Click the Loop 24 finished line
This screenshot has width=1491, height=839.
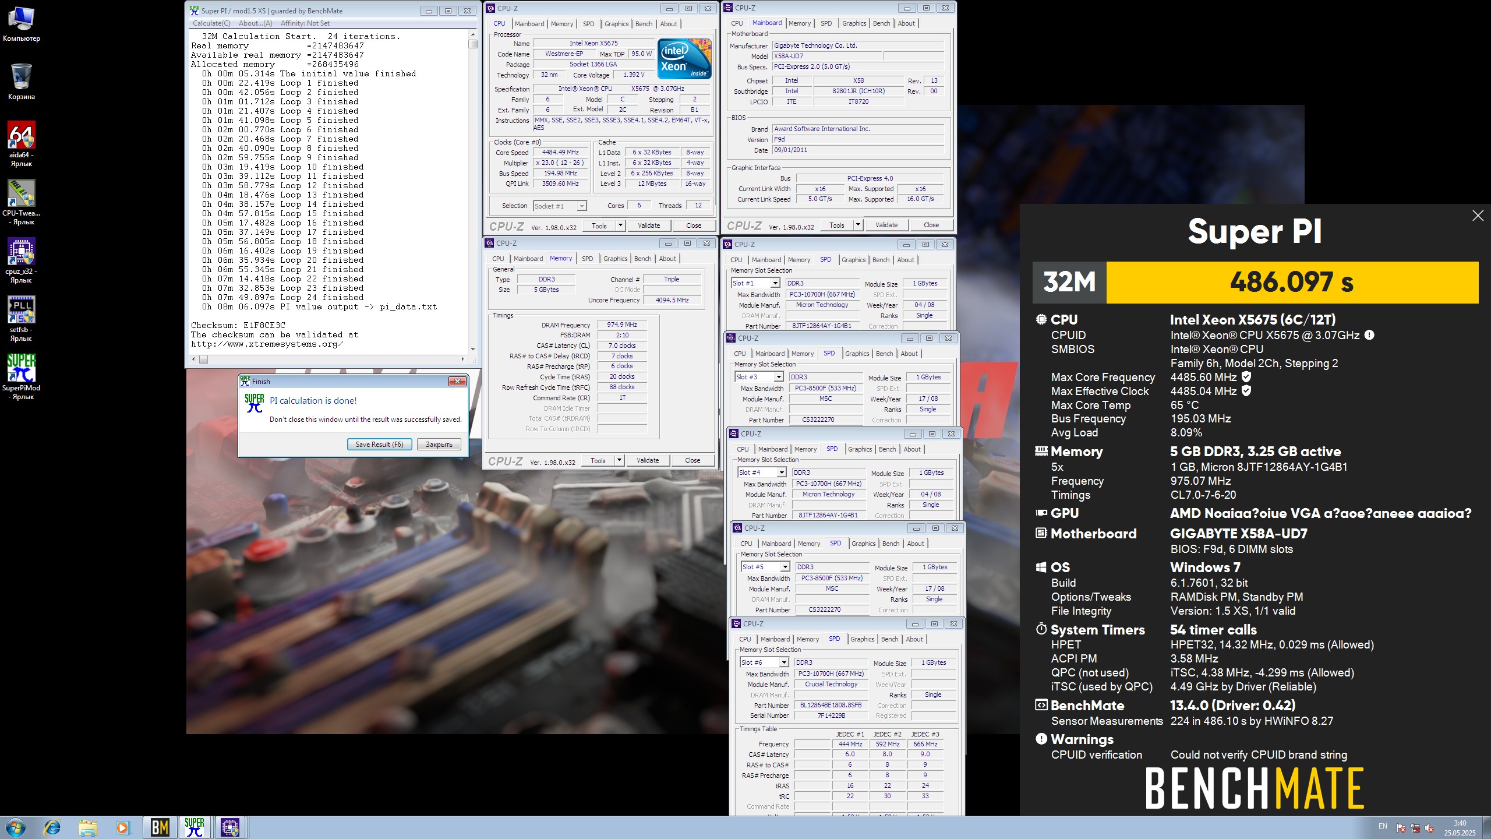(282, 297)
